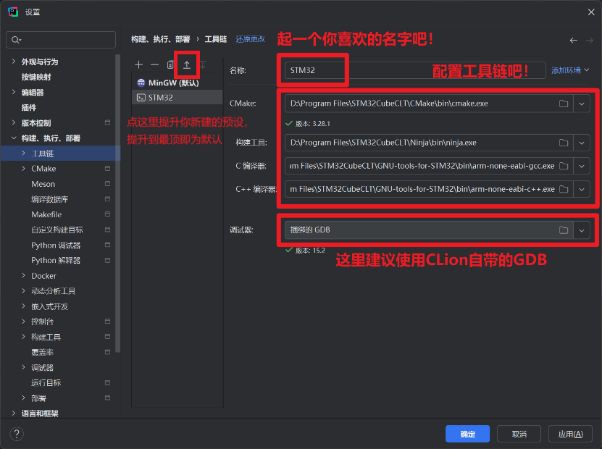Promote STM32 to default with the up arrow icon
602x449 pixels.
[x=187, y=64]
